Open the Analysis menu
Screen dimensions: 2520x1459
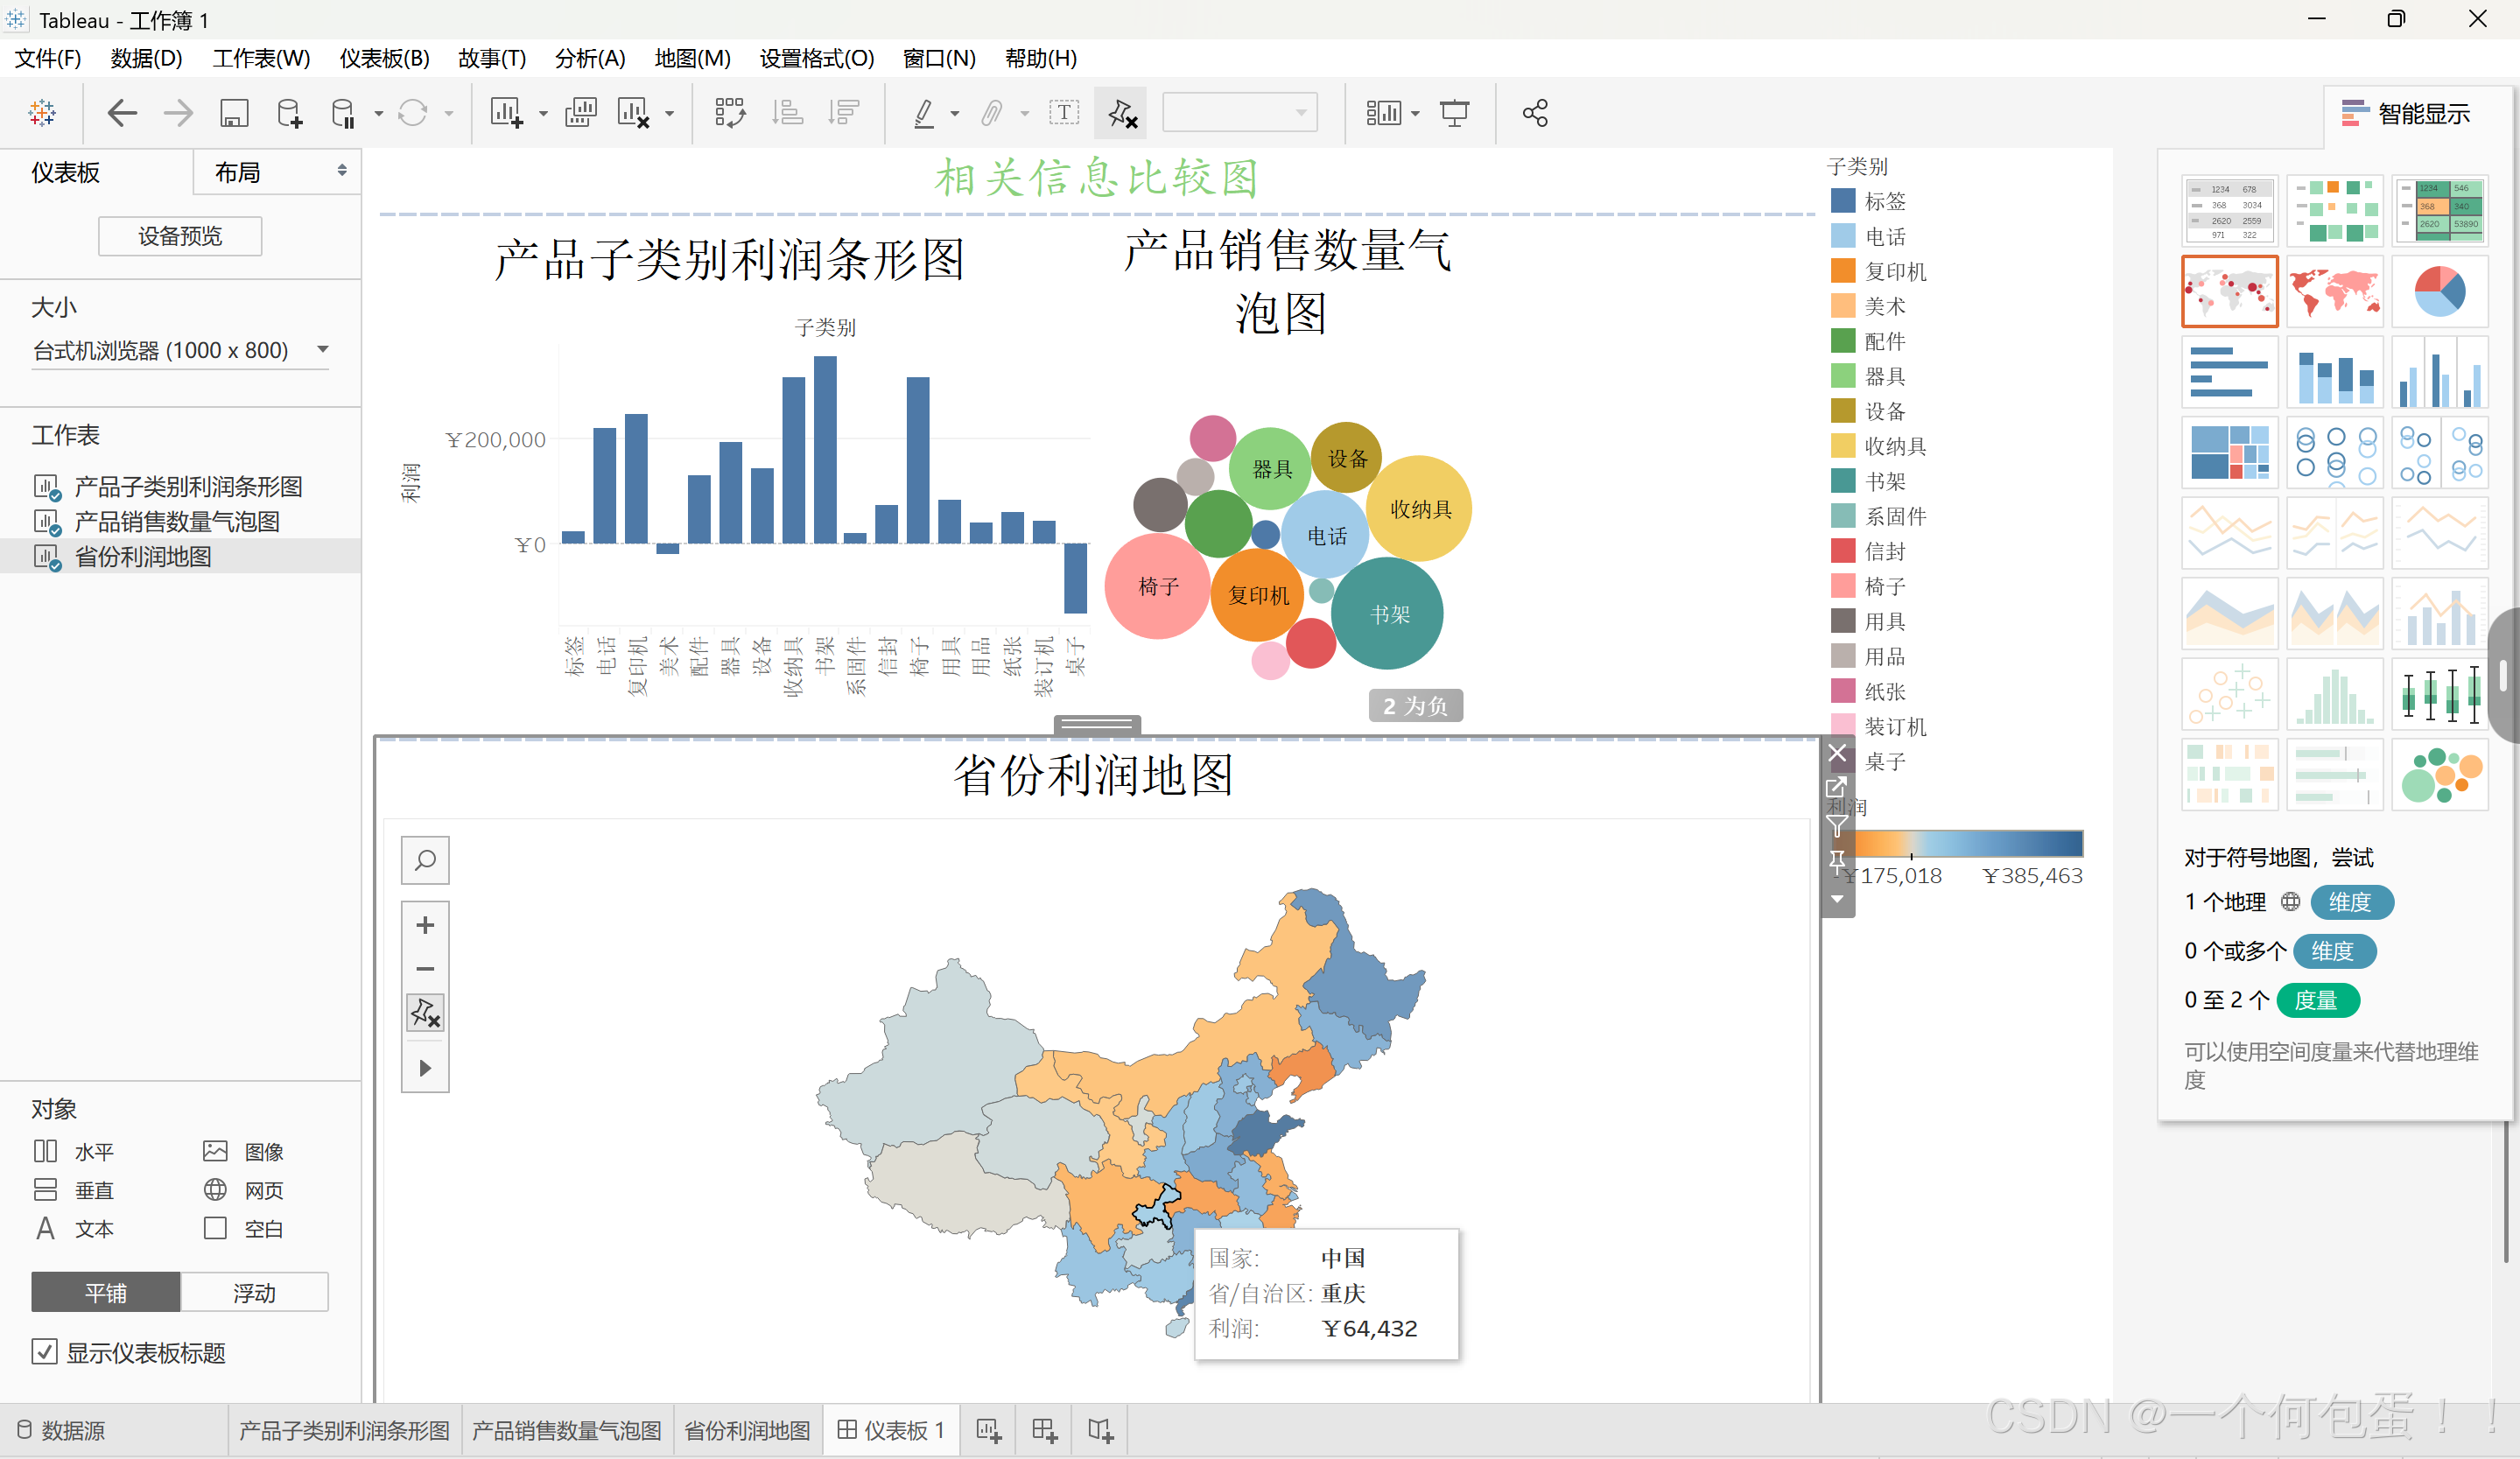[x=589, y=58]
